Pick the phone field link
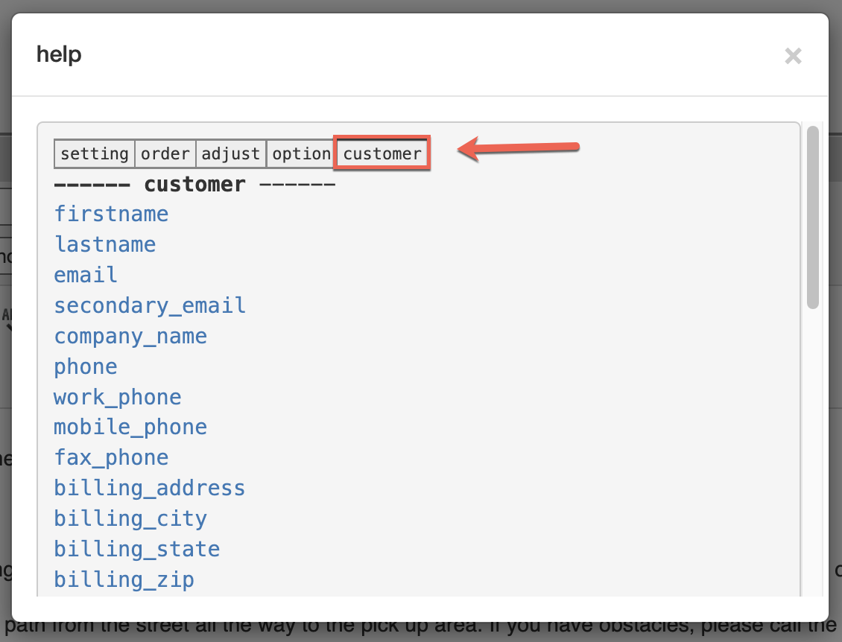Image resolution: width=842 pixels, height=642 pixels. (x=86, y=367)
